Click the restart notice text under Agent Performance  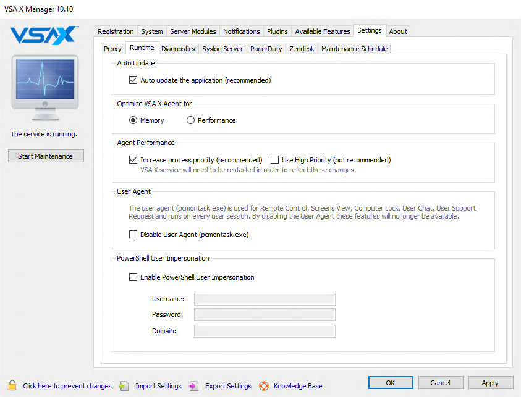247,170
